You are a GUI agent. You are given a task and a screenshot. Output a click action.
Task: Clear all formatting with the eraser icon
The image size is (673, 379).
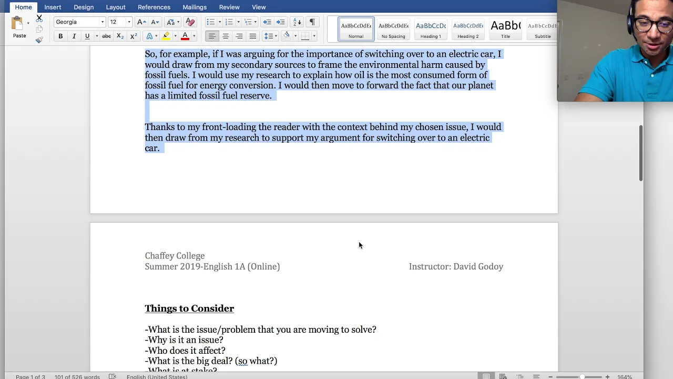[190, 22]
